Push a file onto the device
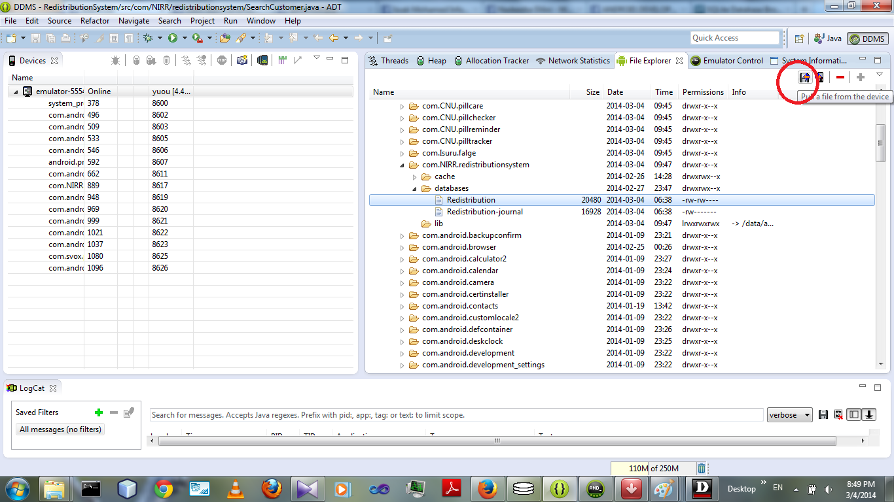 (x=819, y=77)
